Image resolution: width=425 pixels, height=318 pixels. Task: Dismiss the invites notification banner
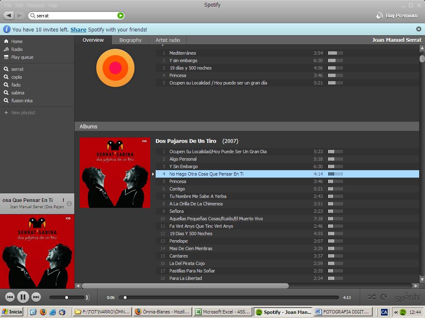(419, 29)
